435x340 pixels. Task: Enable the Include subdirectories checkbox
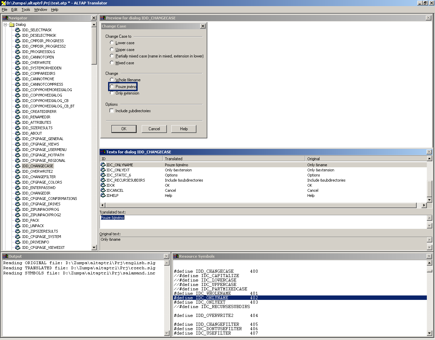click(111, 111)
